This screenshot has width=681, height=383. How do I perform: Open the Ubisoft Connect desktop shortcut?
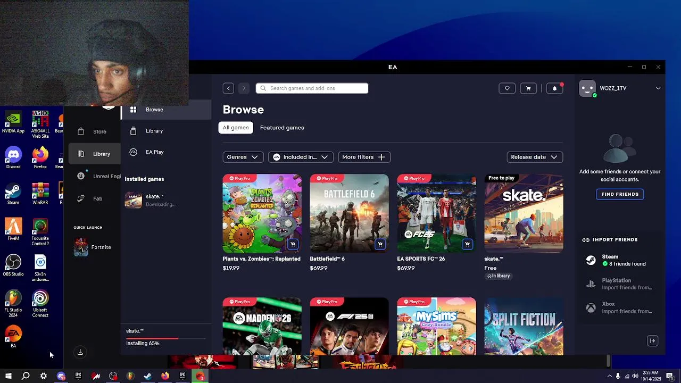pos(40,304)
